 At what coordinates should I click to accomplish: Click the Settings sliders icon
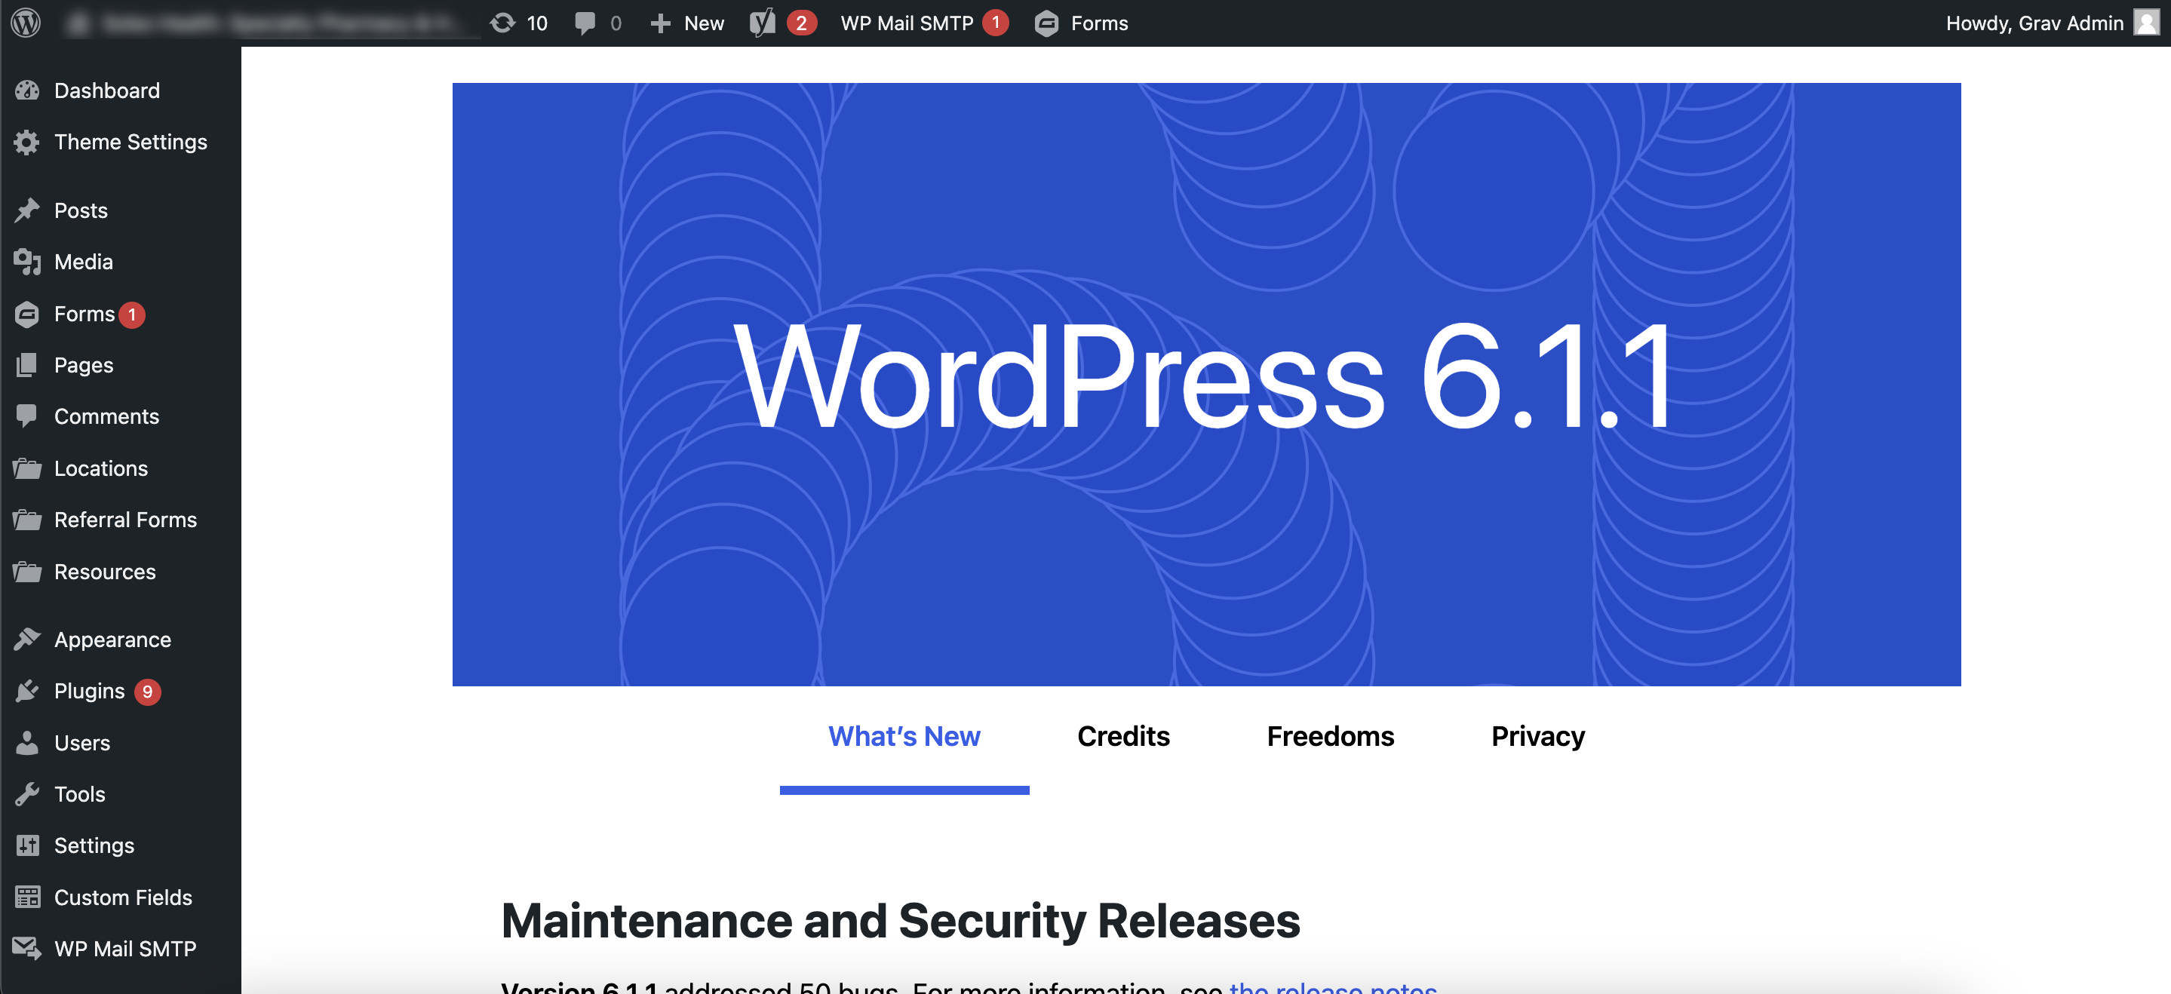27,845
